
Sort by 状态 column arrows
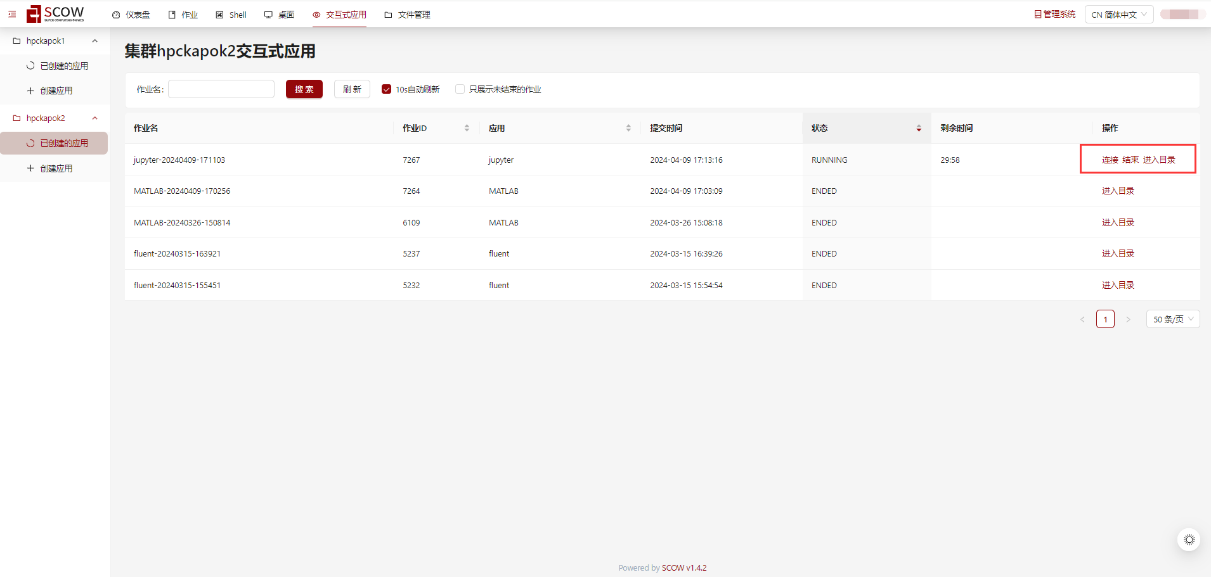pyautogui.click(x=919, y=128)
